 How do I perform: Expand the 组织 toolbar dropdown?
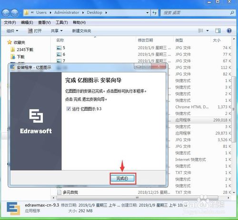pos(12,31)
